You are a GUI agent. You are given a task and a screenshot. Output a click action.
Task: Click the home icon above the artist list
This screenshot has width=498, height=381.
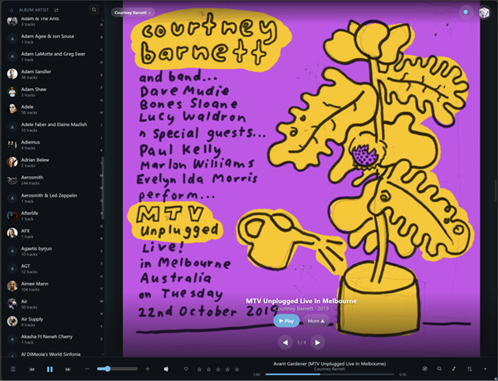click(12, 10)
